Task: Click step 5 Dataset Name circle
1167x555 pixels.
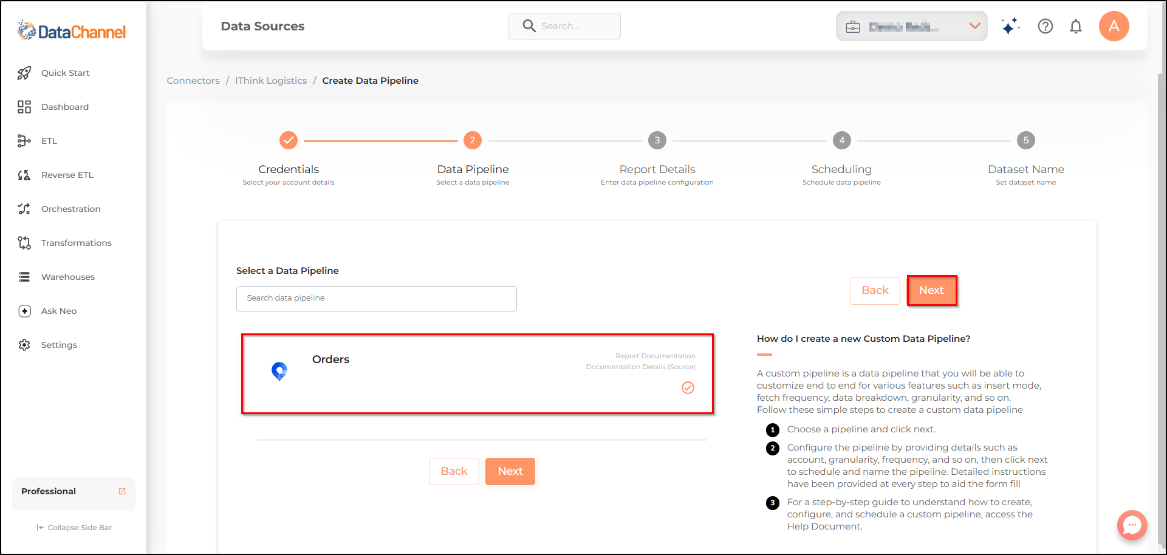Action: click(1026, 140)
